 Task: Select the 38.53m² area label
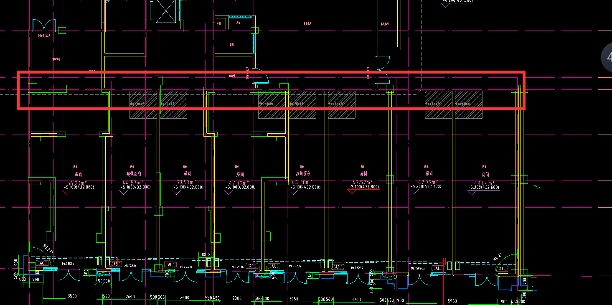click(186, 183)
